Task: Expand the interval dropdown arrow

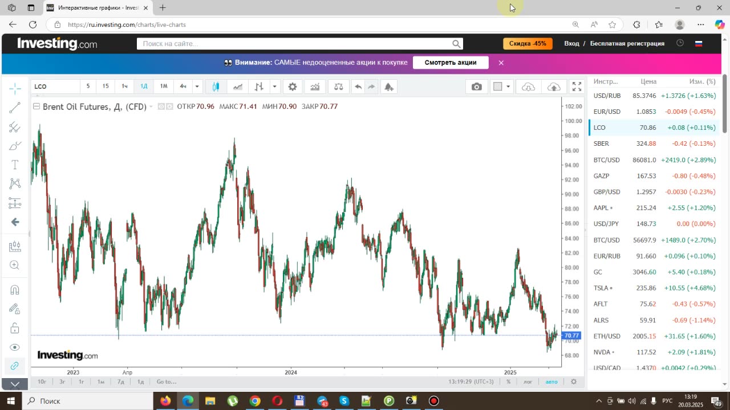Action: pos(197,87)
